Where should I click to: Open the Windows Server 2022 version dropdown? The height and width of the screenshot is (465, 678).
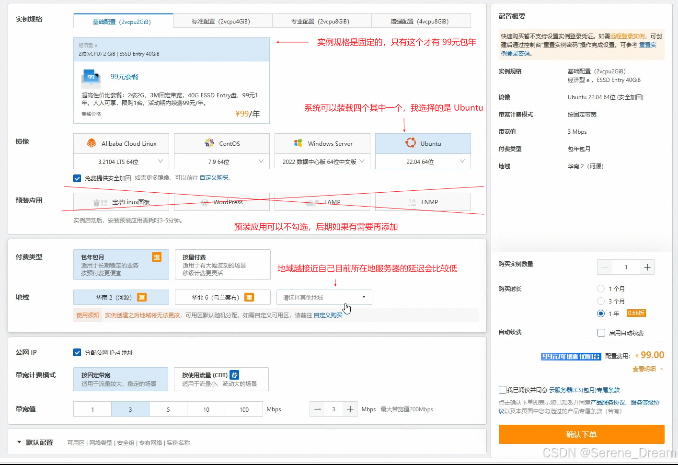point(322,162)
